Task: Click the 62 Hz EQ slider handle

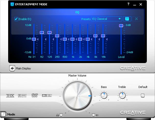Action: click(42, 32)
